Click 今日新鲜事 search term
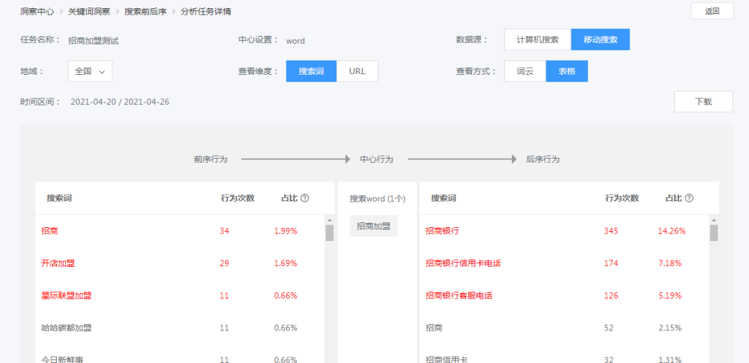Screen dimensions: 749x363 point(62,360)
